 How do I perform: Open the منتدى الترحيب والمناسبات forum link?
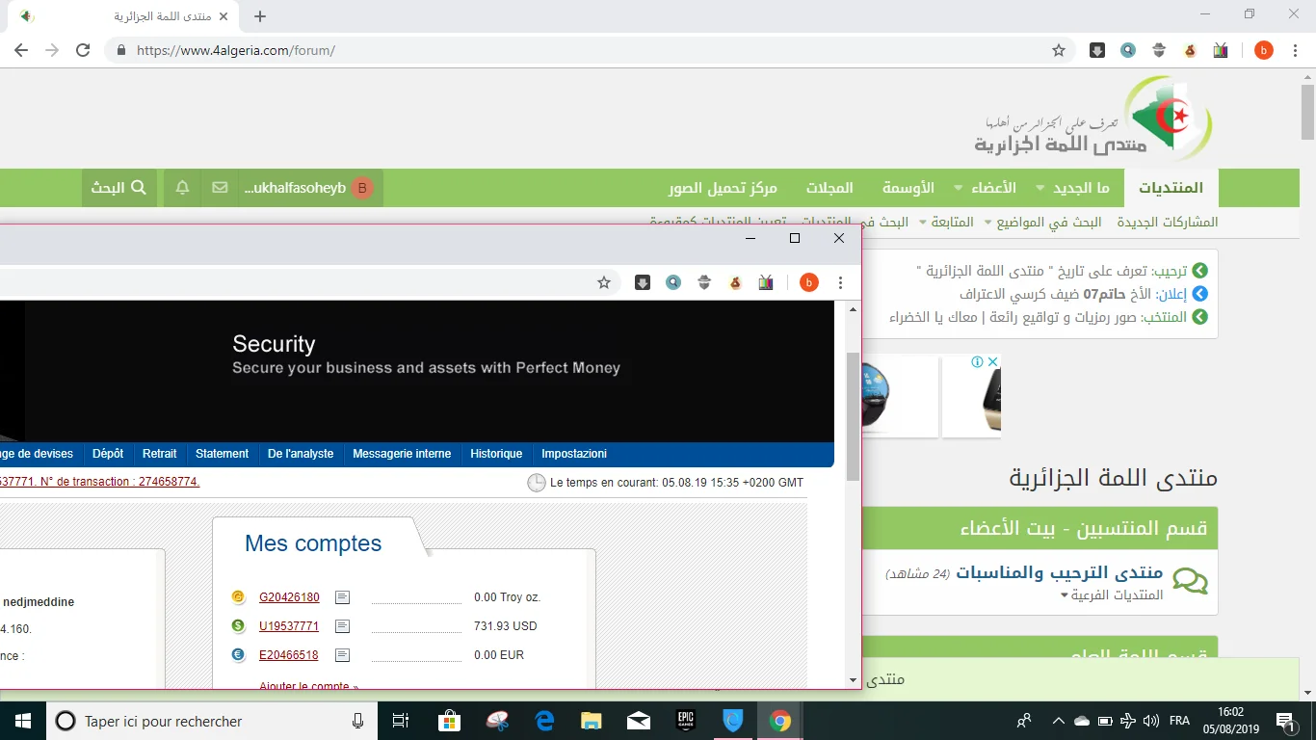pos(1059,573)
